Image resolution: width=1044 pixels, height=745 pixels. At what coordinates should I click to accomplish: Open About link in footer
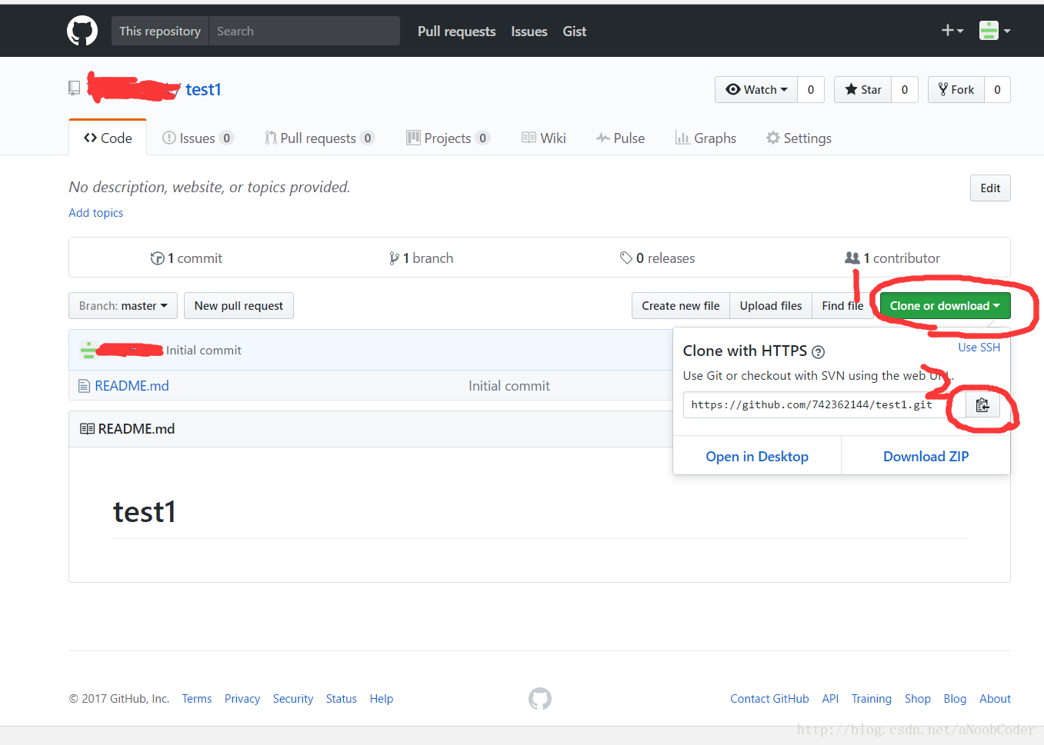tap(995, 698)
